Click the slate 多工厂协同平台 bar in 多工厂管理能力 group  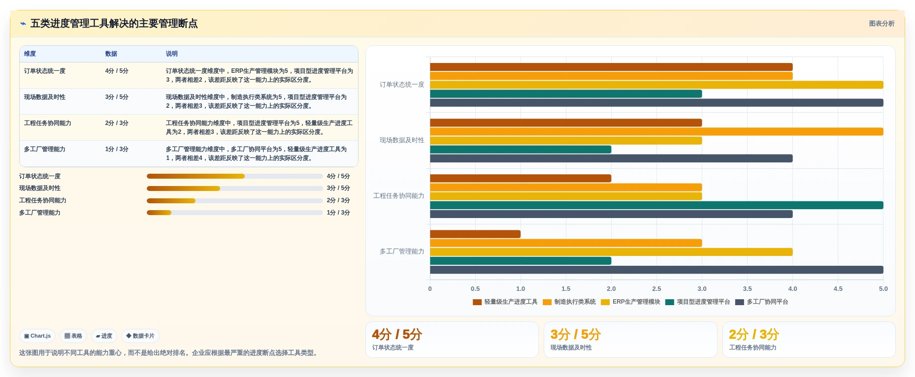[656, 270]
